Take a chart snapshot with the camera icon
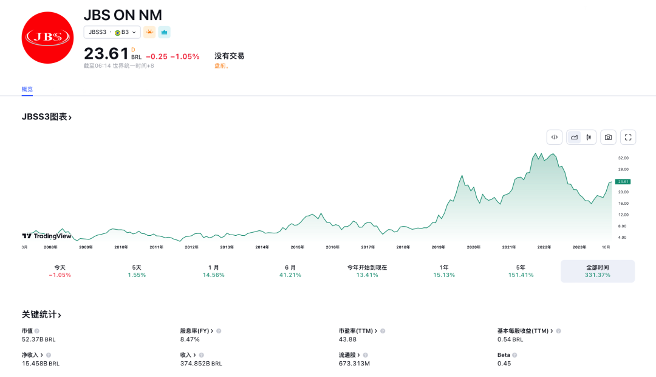 pos(608,138)
